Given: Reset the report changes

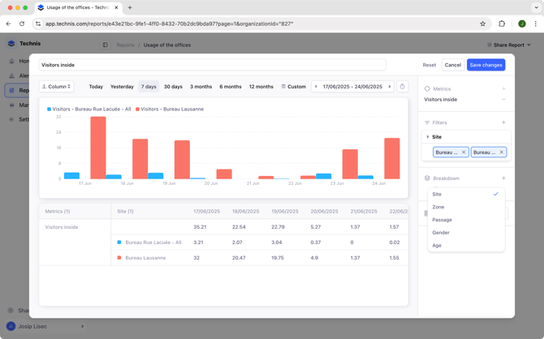Looking at the screenshot, I should 429,65.
